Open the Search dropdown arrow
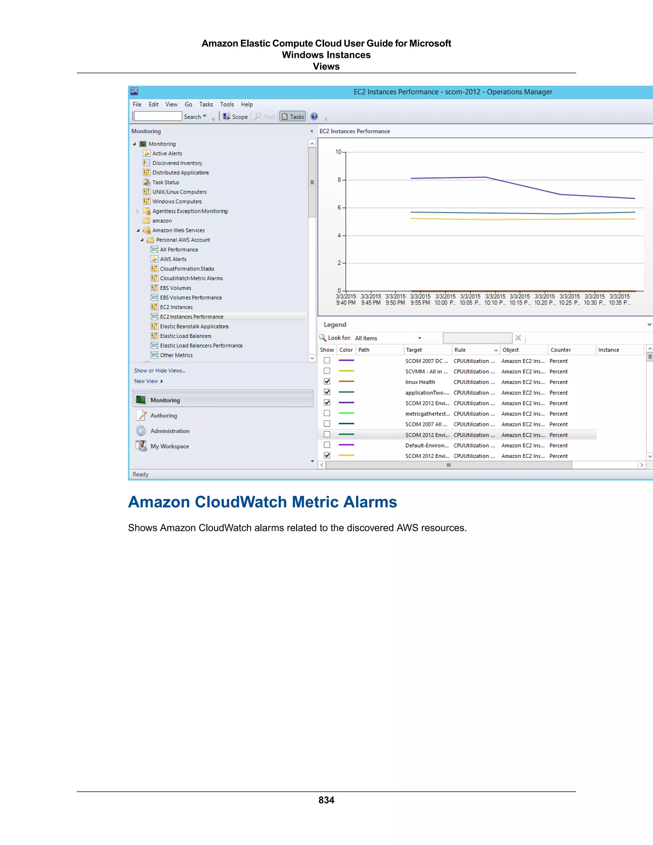Image resolution: width=653 pixels, height=845 pixels. pyautogui.click(x=205, y=116)
